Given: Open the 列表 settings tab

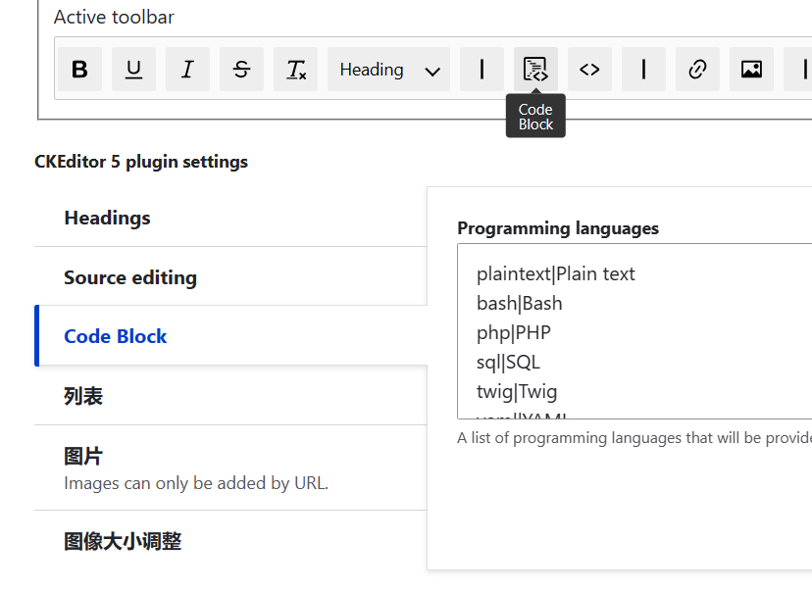Looking at the screenshot, I should click(x=230, y=396).
